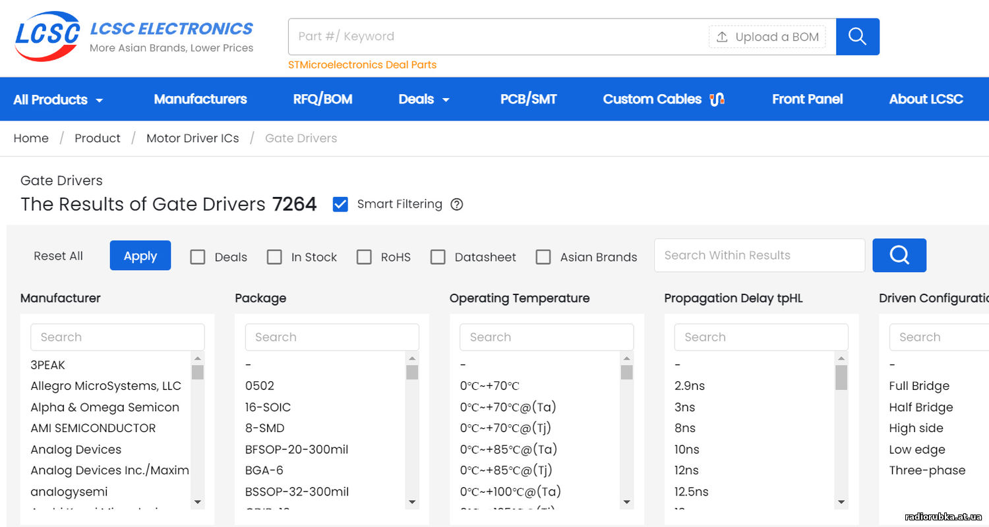
Task: Click Reset All filters
Action: tap(59, 256)
